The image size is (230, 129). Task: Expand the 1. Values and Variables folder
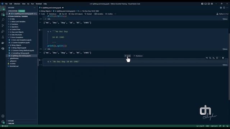(18, 21)
